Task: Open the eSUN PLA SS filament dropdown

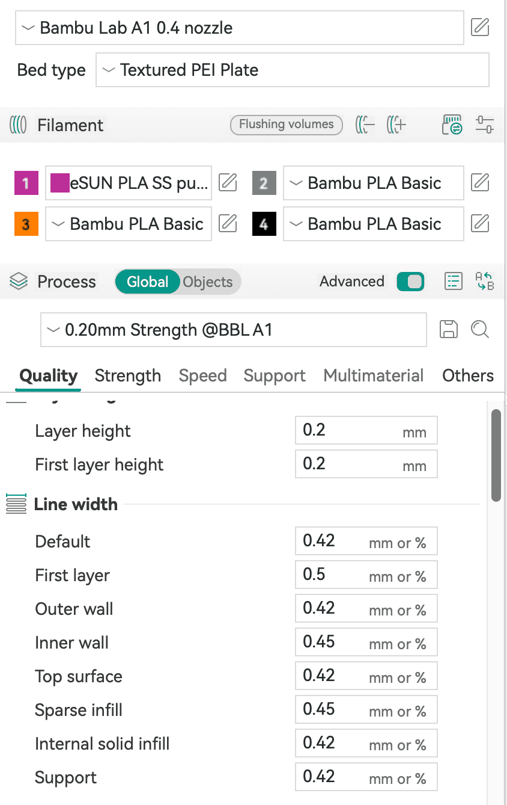Action: pos(129,183)
